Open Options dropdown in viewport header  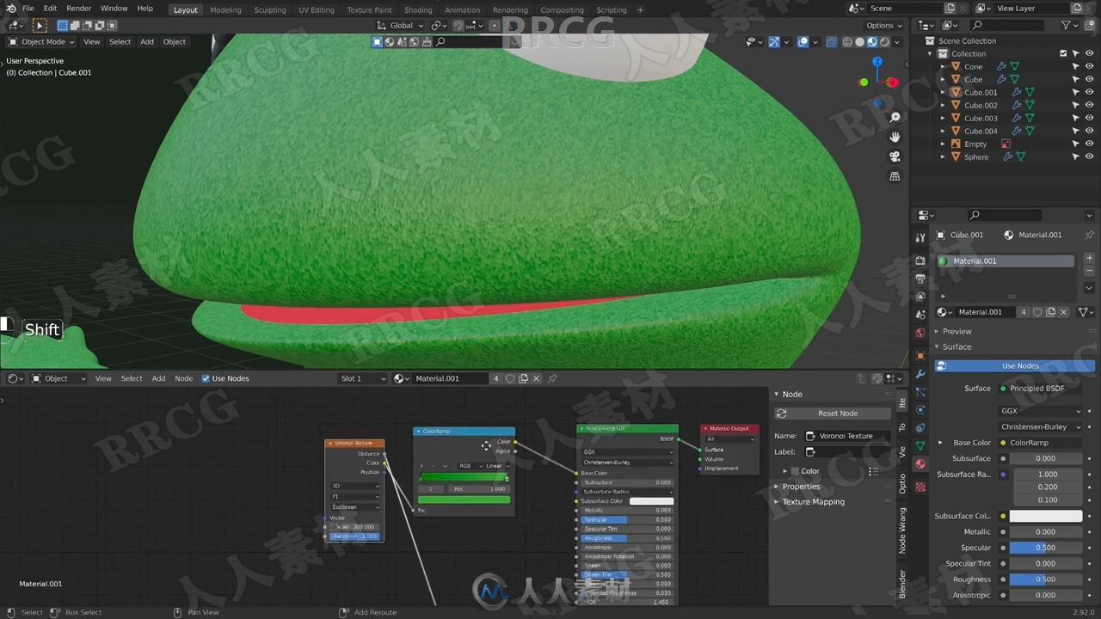click(x=883, y=26)
